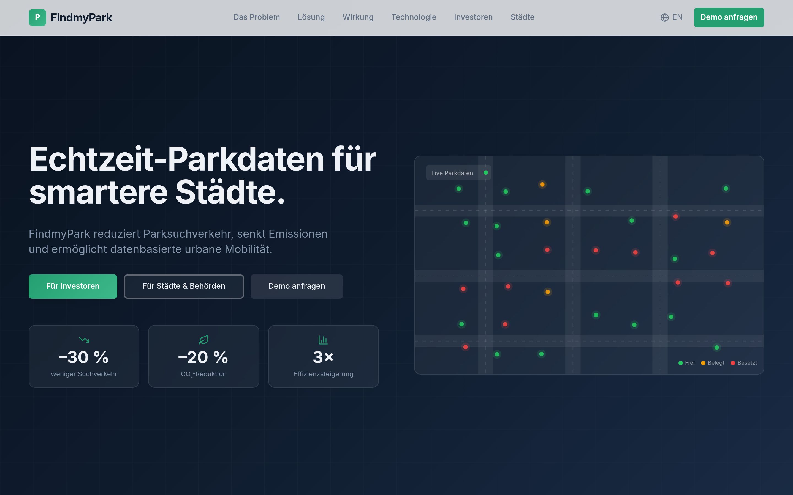Click green live indicator in Live Parkdaten badge

click(486, 172)
